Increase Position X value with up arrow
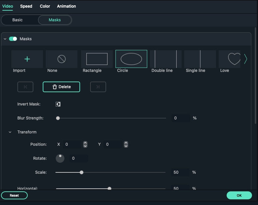Image resolution: width=258 pixels, height=205 pixels. [x=85, y=143]
